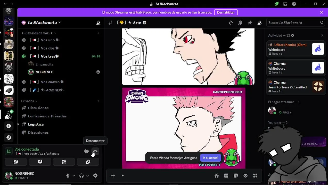Open the gift icon in message bar
Viewport: 328px width, 185px height.
pos(216,176)
